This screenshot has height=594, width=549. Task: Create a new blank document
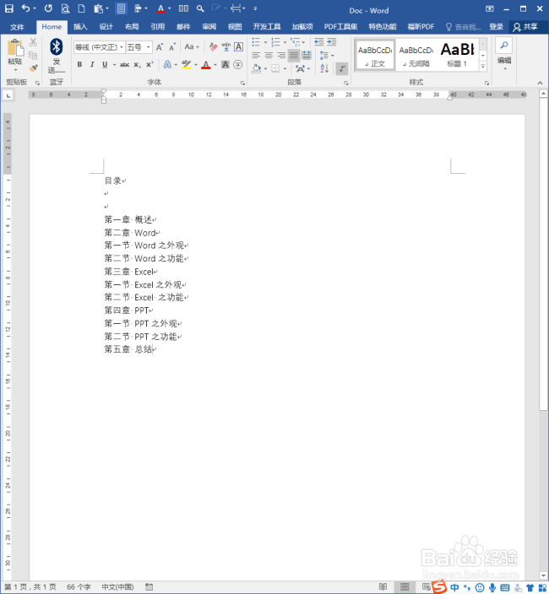pyautogui.click(x=81, y=8)
